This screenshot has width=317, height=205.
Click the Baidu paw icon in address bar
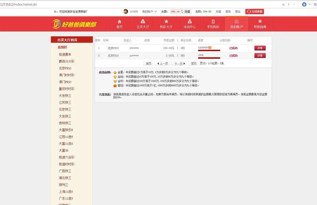click(x=304, y=4)
